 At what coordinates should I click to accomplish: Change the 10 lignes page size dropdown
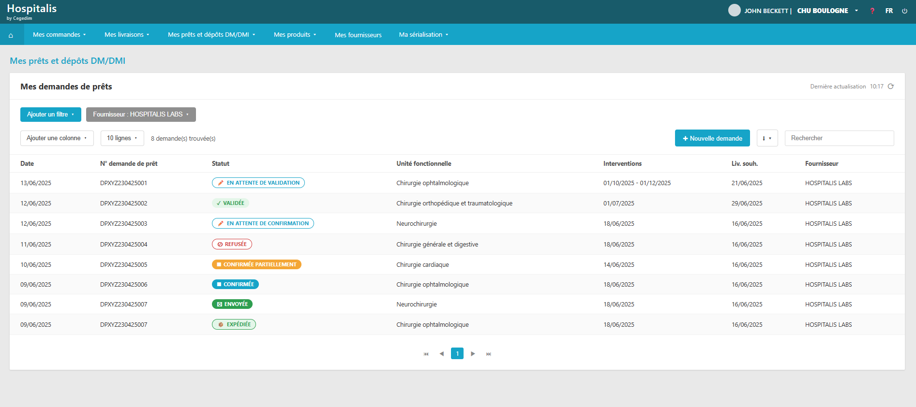click(122, 138)
